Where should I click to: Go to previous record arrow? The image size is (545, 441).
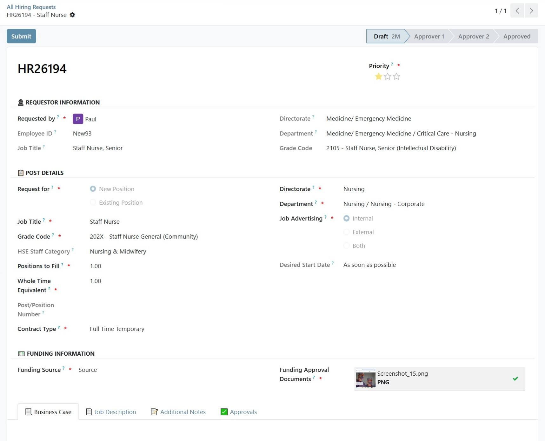517,11
